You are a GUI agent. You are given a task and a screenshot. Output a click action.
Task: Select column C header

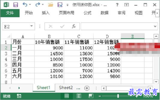[79, 36]
